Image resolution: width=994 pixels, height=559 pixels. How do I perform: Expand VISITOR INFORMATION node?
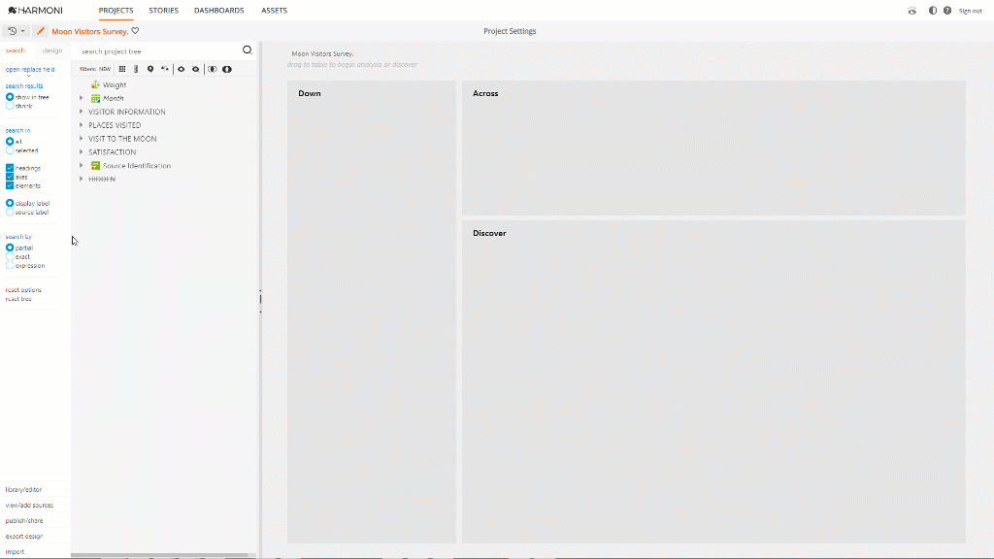point(82,112)
